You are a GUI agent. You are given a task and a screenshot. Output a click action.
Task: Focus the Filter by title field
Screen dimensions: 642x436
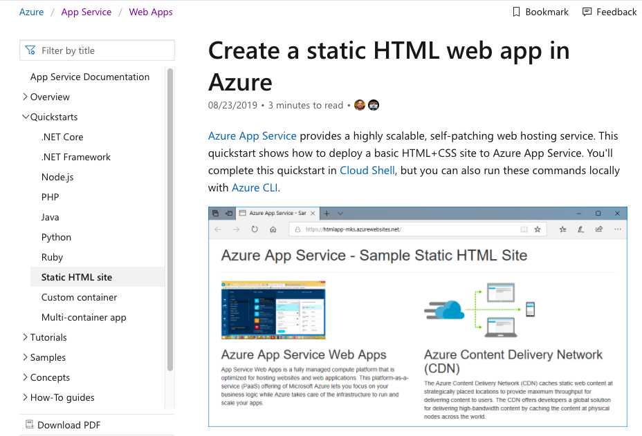104,50
